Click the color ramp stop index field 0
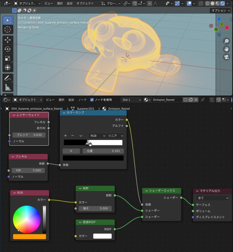 coord(71,151)
